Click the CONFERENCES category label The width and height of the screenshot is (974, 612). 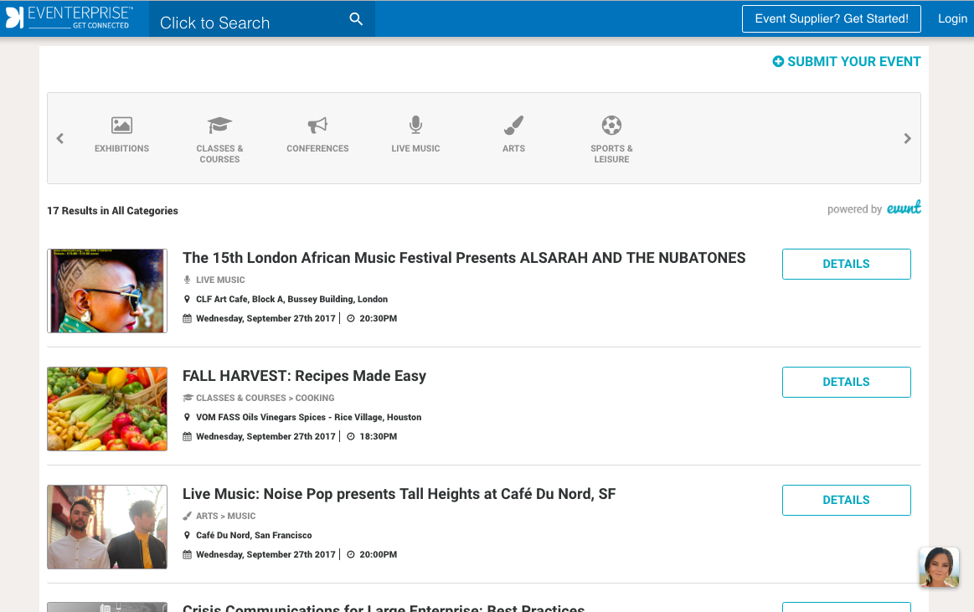click(317, 148)
